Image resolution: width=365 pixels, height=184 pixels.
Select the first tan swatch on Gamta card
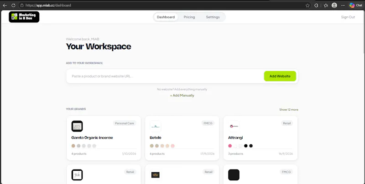(x=73, y=146)
